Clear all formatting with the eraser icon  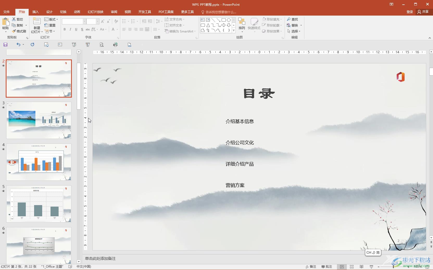pos(116,22)
